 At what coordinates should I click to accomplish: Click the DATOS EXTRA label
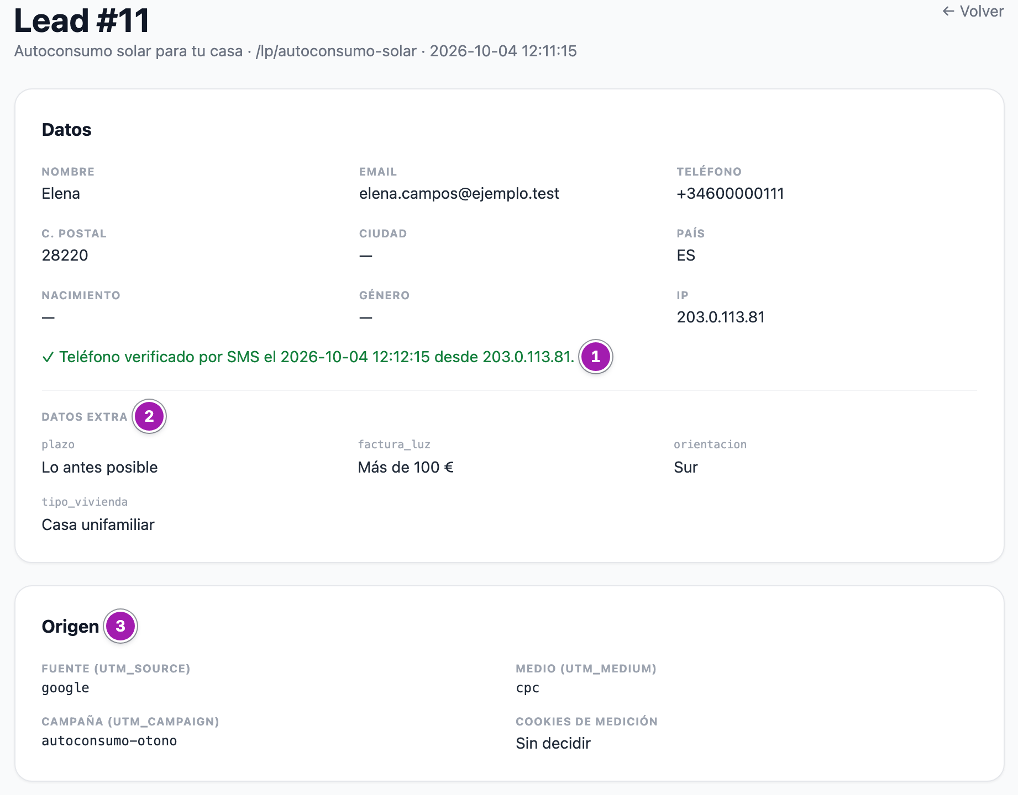(x=85, y=417)
